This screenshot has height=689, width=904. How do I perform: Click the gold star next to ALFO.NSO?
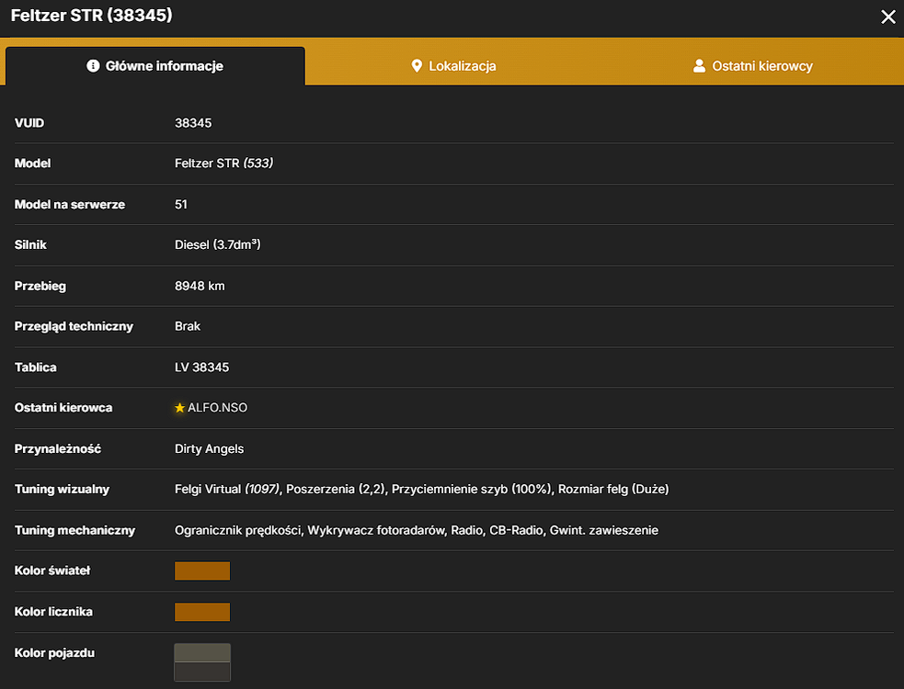coord(179,408)
